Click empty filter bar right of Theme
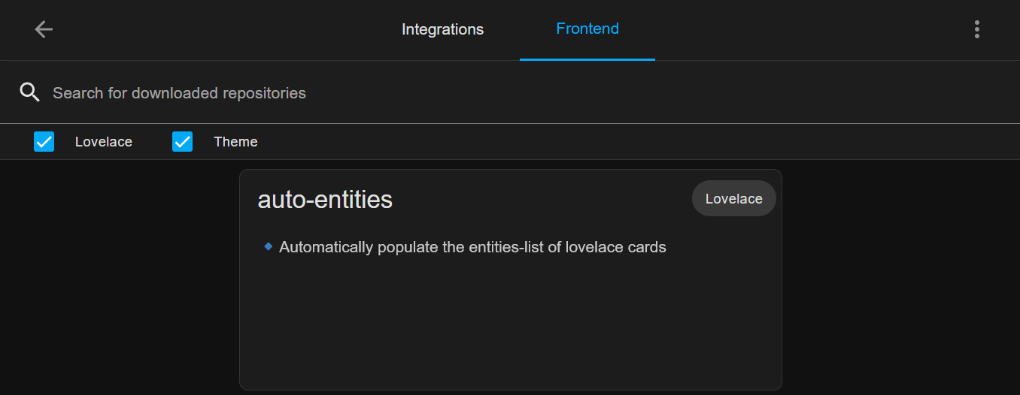 602,142
